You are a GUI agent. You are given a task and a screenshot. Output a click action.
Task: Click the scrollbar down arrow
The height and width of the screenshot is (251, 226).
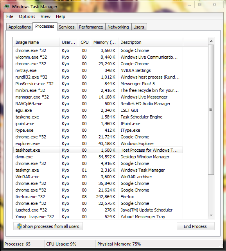tap(211, 215)
